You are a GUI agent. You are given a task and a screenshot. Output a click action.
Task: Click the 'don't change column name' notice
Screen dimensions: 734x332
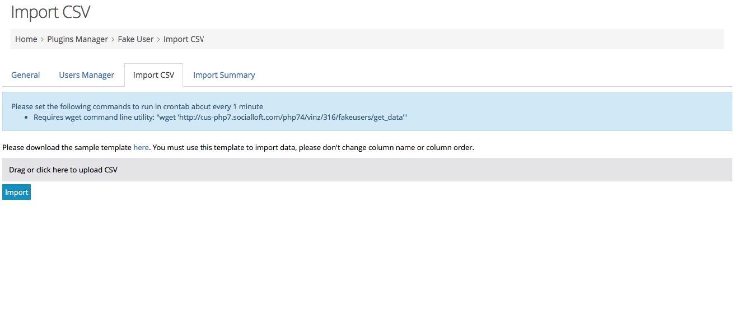315,148
